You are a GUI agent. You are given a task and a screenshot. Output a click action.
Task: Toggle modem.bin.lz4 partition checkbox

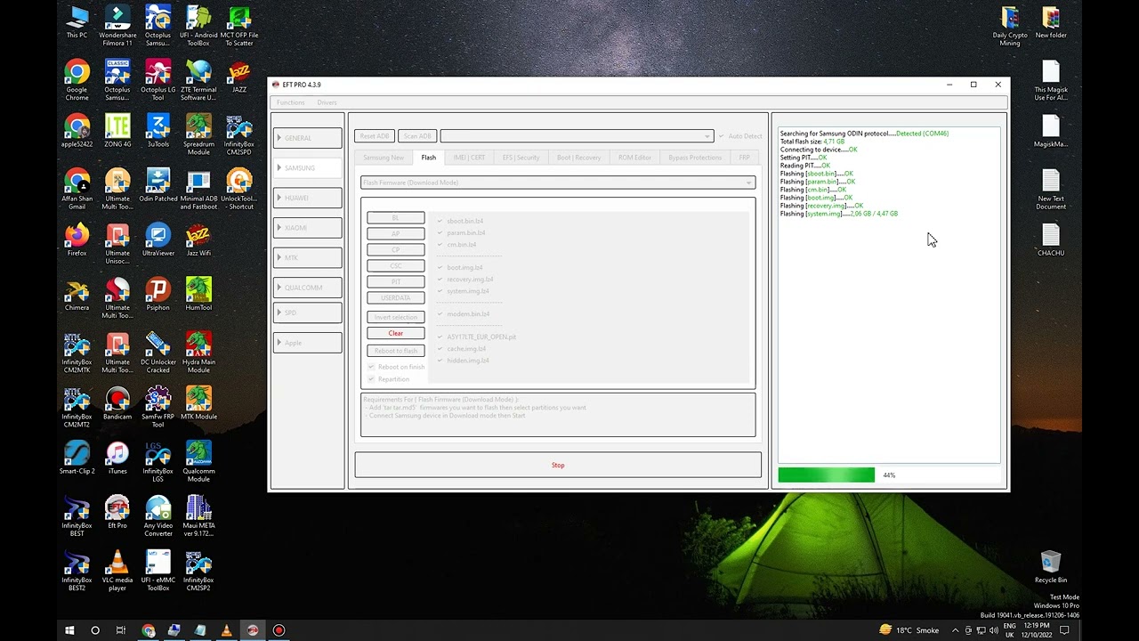click(440, 313)
